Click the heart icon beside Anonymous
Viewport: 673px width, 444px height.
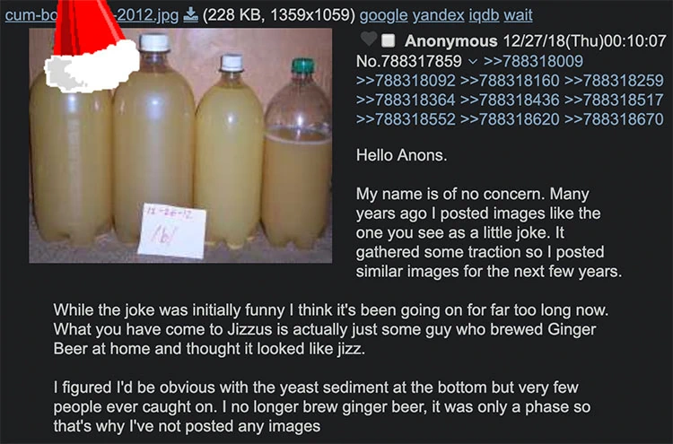[368, 39]
